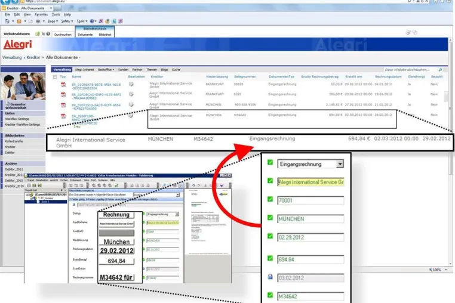Select the Seite 1 node in Kofax tree
This screenshot has height=303, width=455.
point(45,202)
